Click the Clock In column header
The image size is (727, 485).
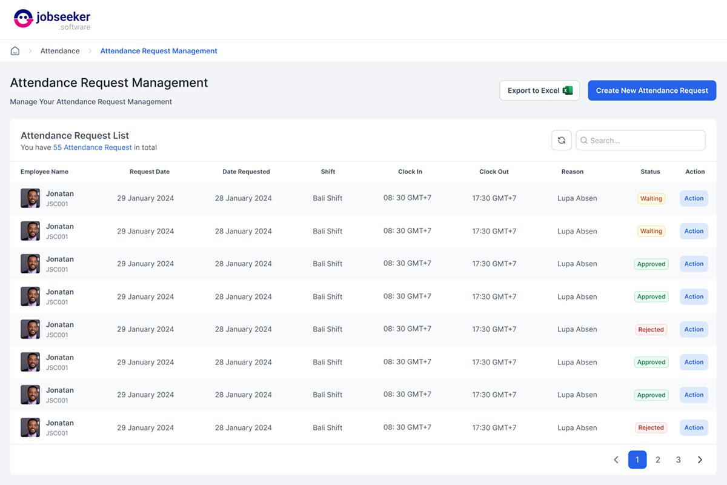coord(410,172)
